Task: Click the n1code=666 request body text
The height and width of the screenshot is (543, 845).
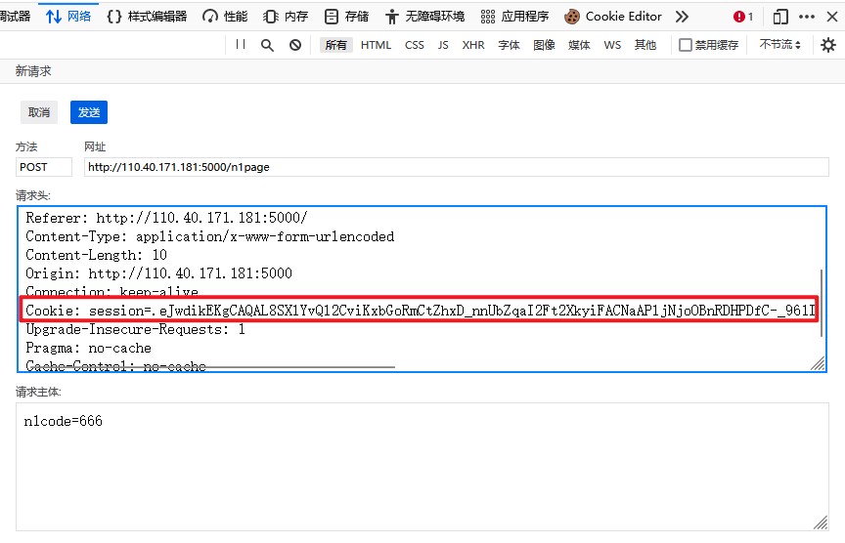Action: [63, 421]
